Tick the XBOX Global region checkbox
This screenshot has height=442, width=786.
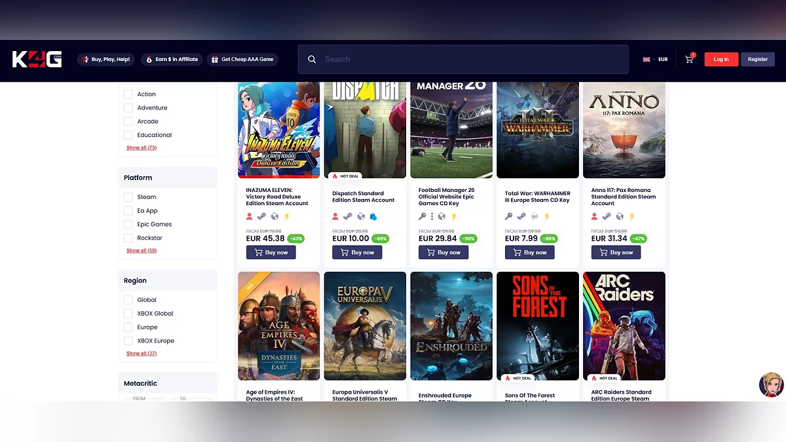[128, 314]
